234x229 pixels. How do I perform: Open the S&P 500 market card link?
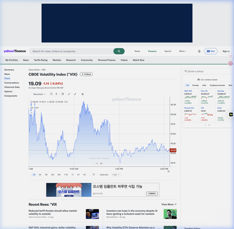(x=188, y=91)
